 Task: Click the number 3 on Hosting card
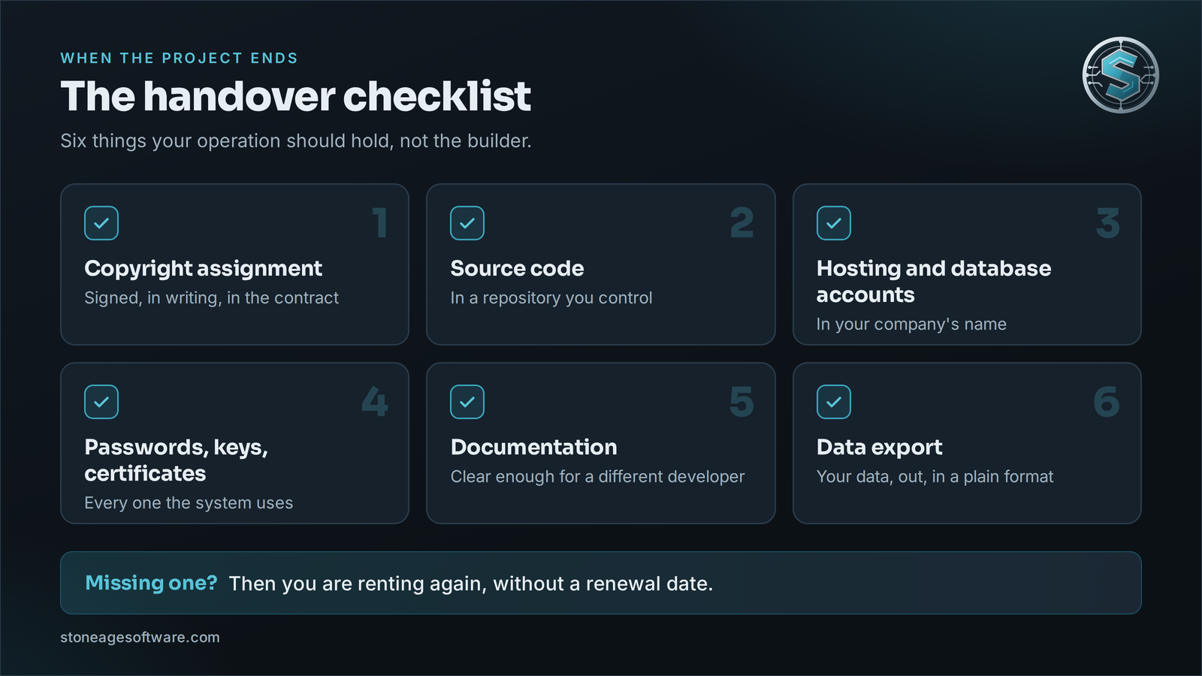point(1108,223)
